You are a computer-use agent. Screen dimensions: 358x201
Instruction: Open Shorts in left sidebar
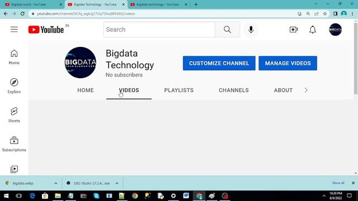[14, 115]
